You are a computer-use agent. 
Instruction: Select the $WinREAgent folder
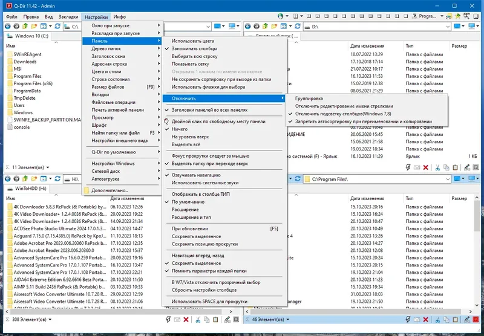click(x=27, y=54)
